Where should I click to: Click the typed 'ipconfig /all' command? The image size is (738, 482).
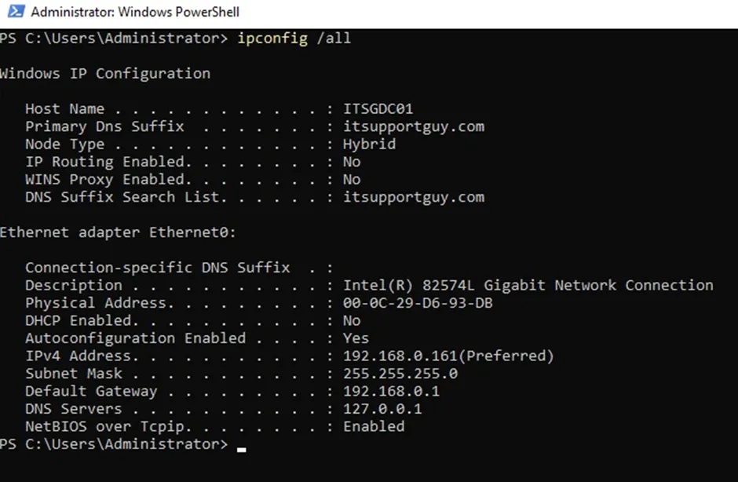tap(294, 38)
